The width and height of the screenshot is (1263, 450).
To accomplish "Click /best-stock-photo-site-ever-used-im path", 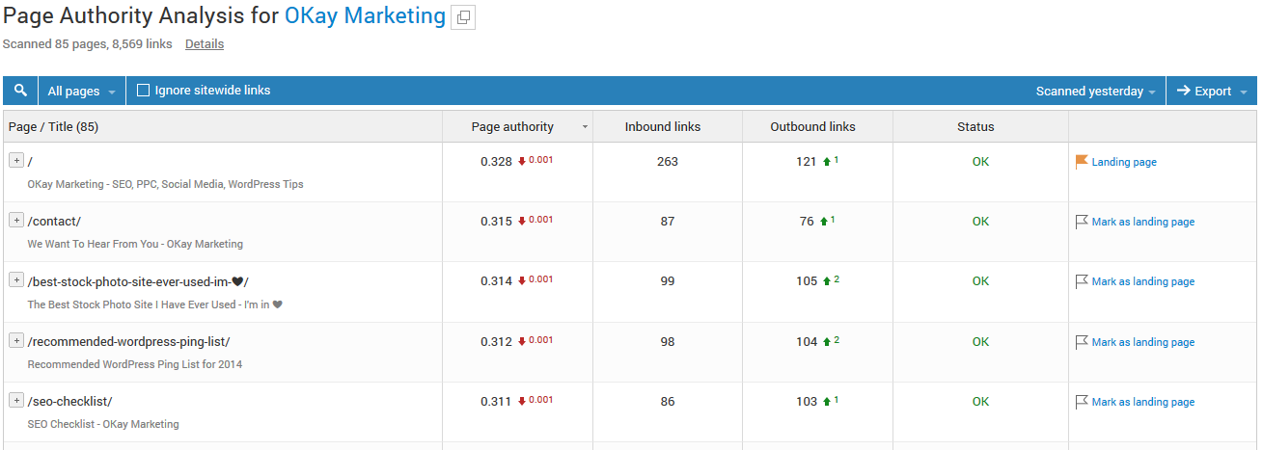I will tap(138, 281).
